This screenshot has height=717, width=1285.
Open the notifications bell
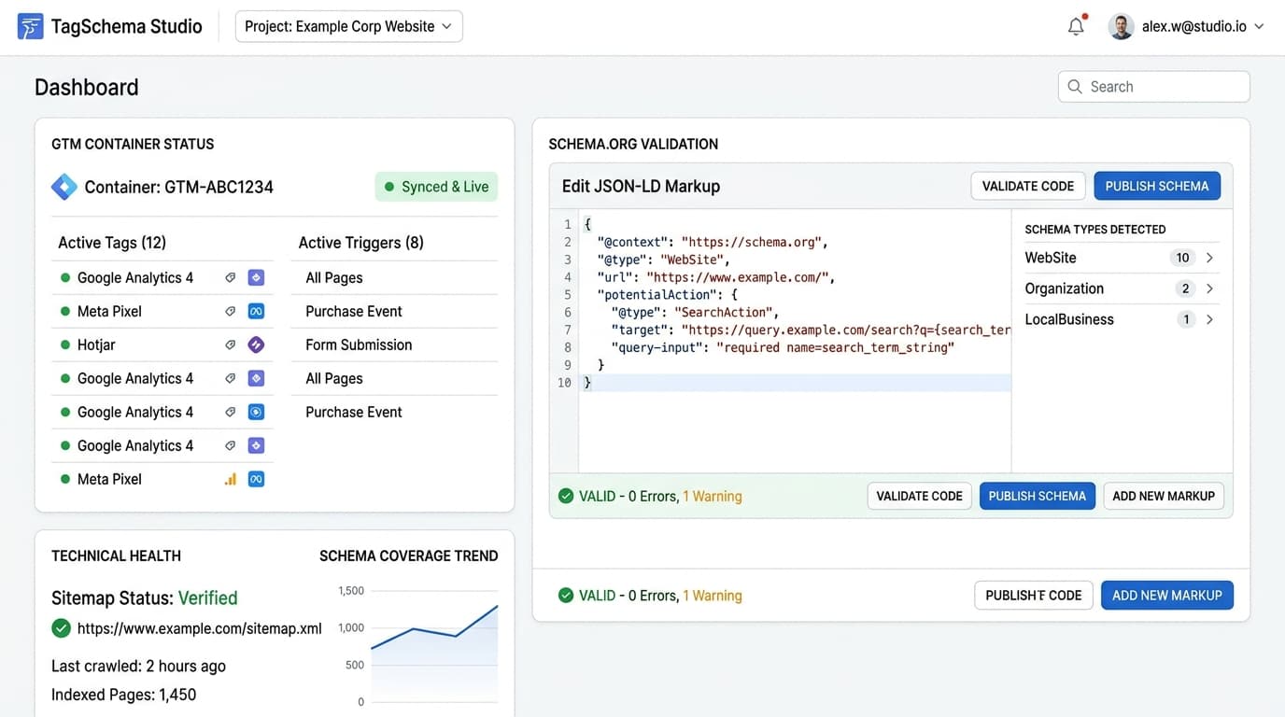click(1076, 26)
